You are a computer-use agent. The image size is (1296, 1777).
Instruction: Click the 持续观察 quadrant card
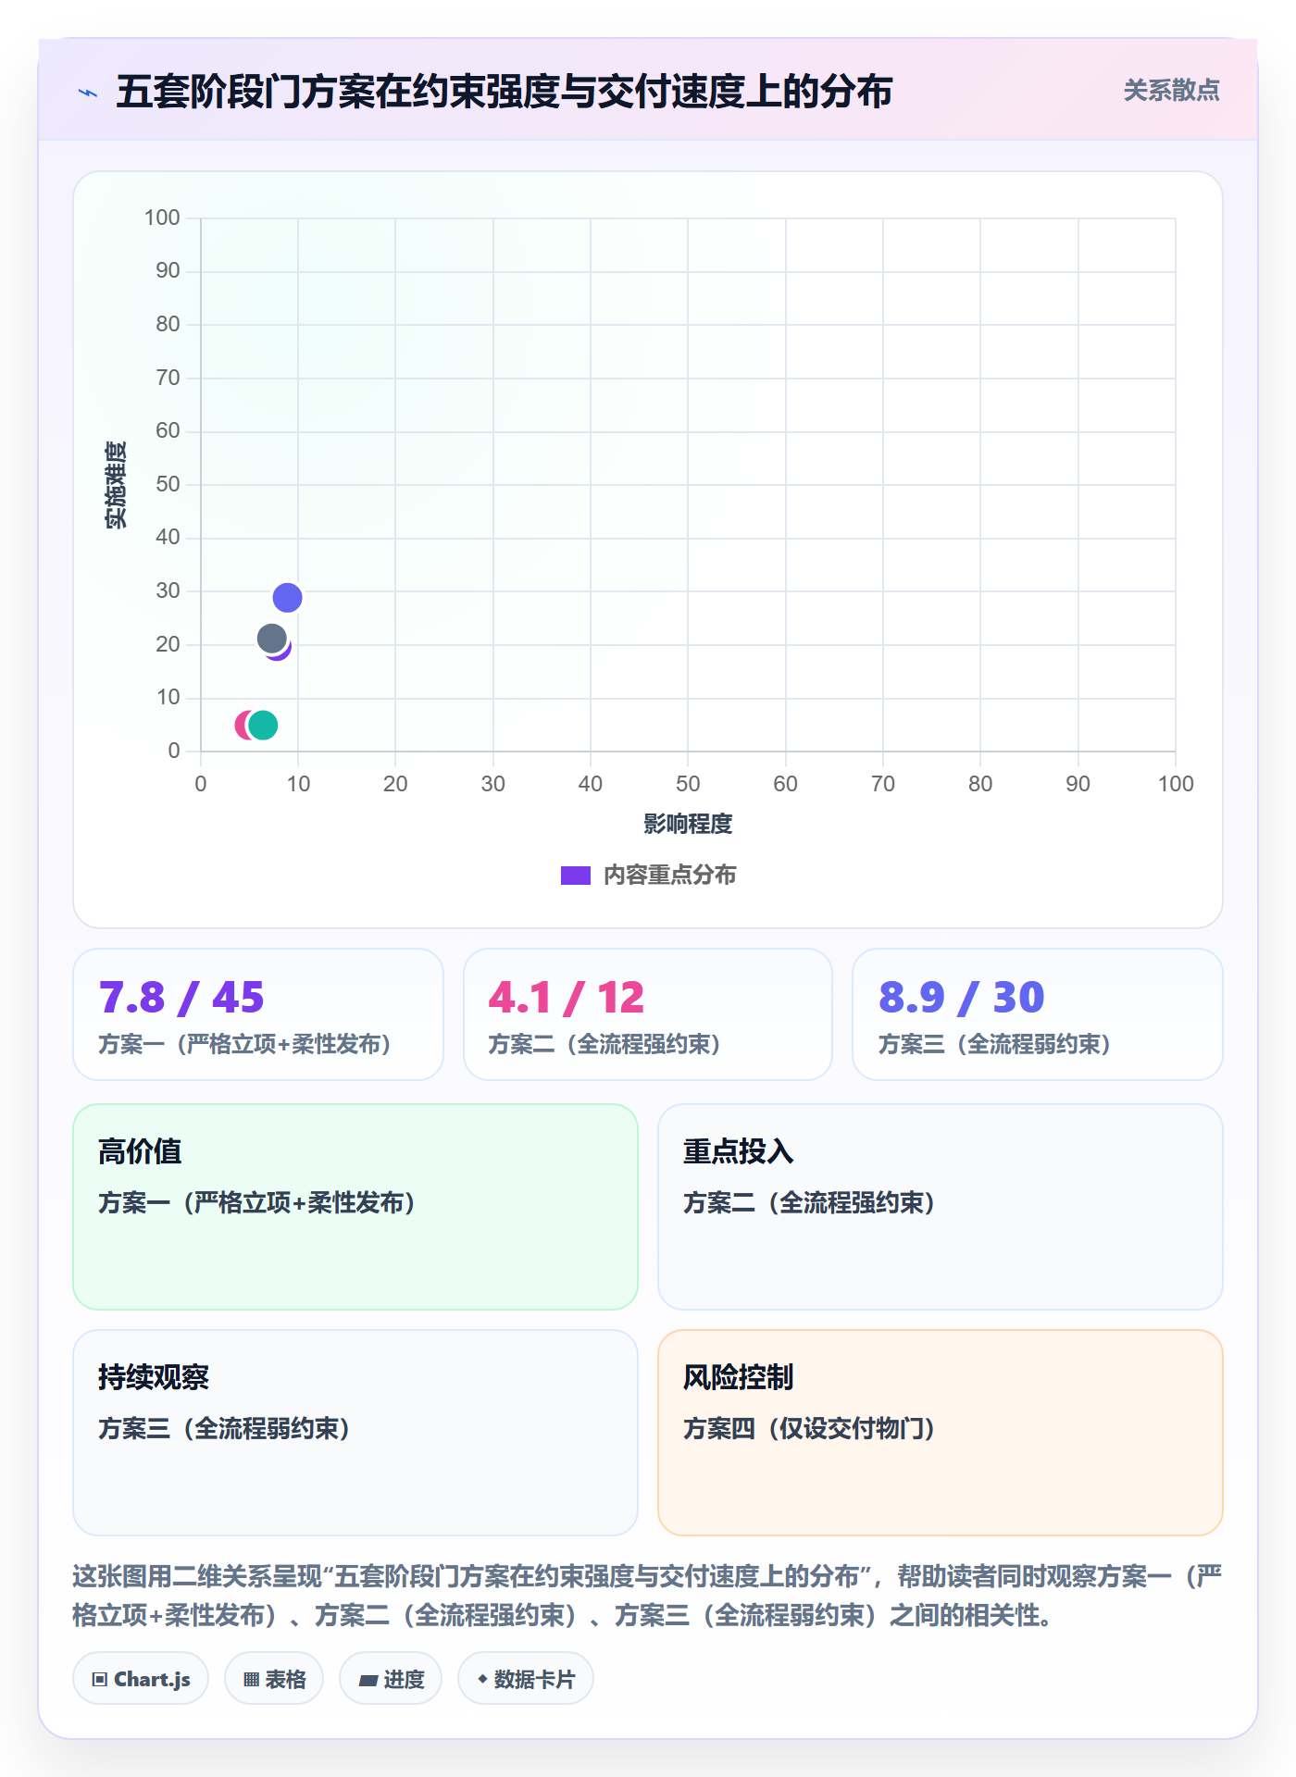point(355,1433)
